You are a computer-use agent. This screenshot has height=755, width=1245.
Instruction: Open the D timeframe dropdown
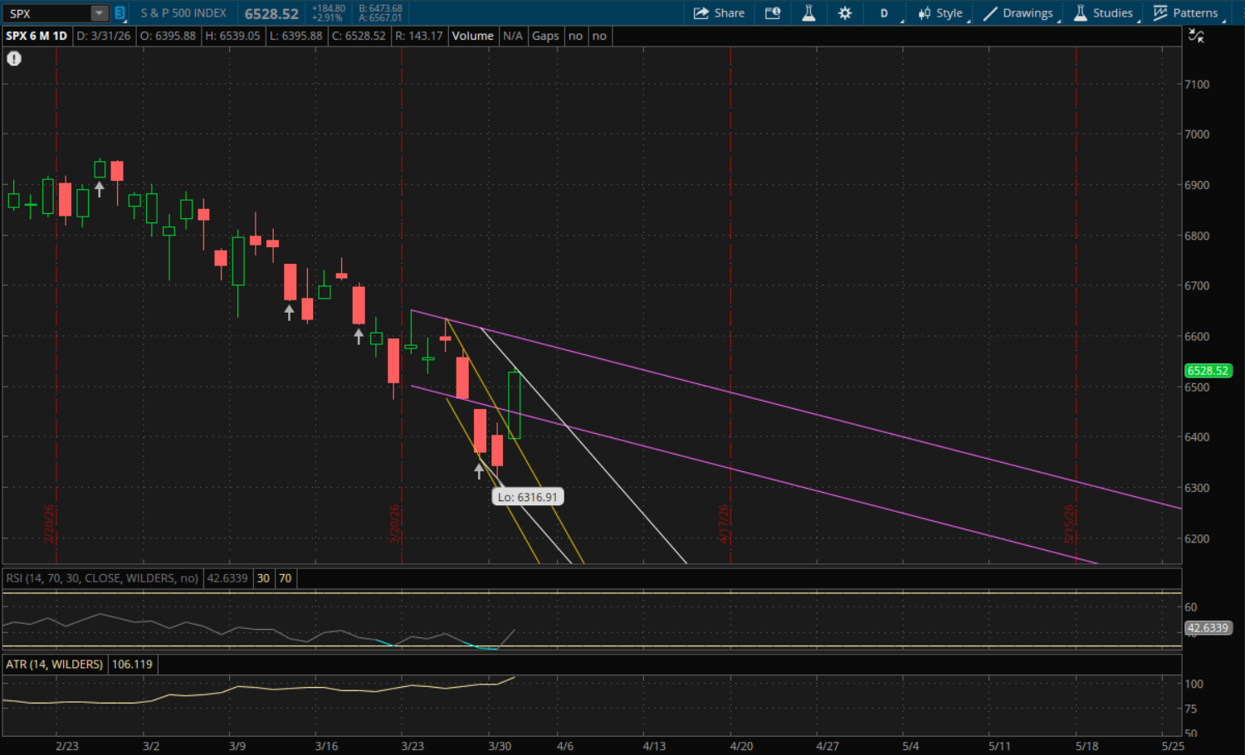(x=885, y=13)
